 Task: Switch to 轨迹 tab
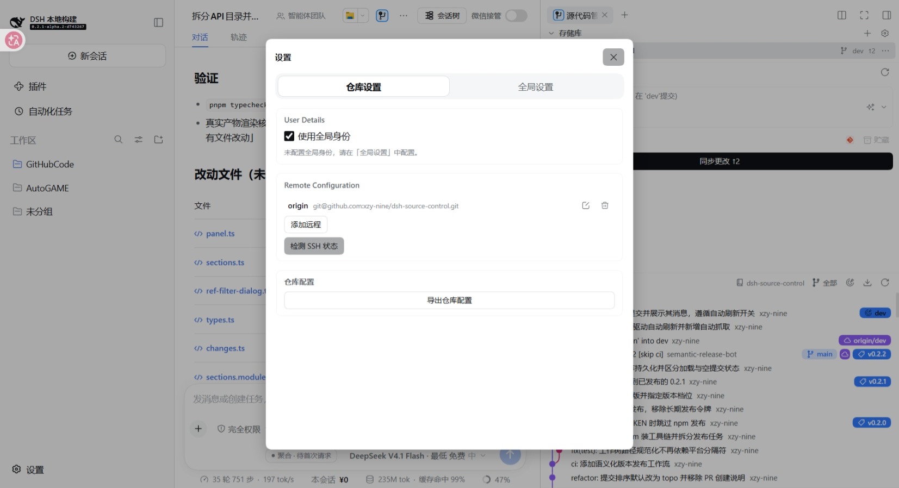click(238, 37)
